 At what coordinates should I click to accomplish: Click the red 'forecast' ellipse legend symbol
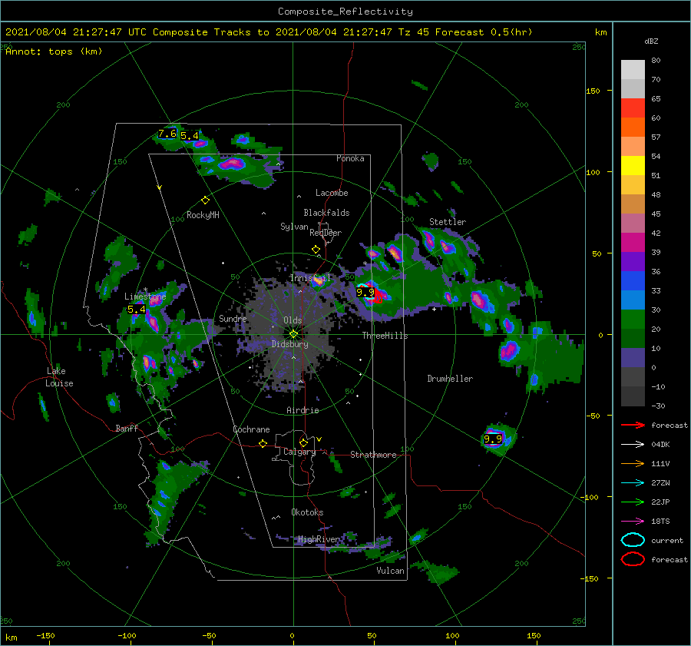point(633,559)
